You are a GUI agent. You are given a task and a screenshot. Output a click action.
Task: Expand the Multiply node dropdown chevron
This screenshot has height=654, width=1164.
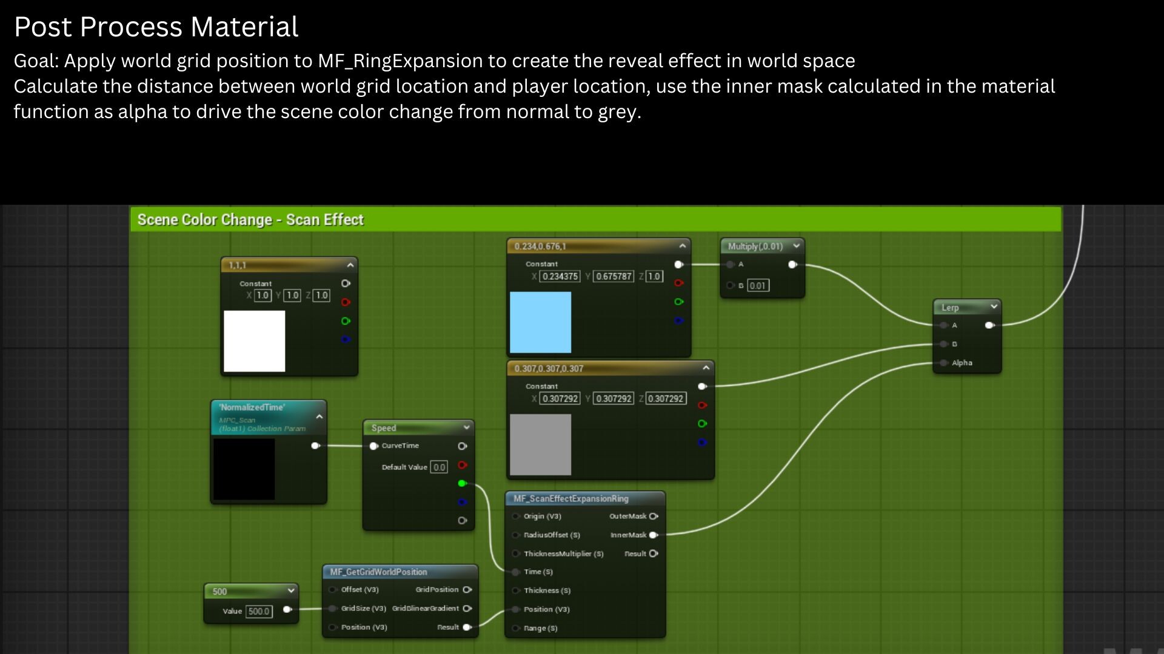tap(796, 246)
